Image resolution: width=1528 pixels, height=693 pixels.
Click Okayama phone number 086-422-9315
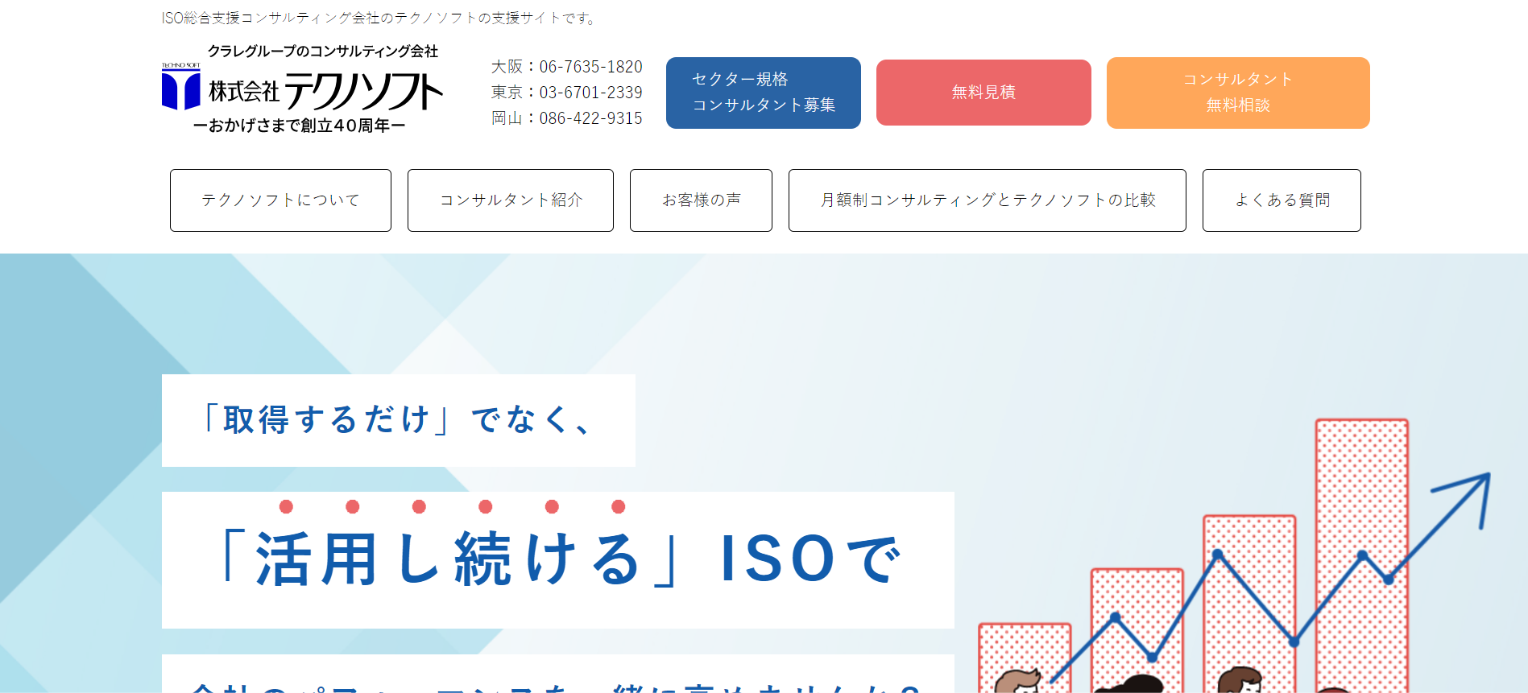pos(590,118)
